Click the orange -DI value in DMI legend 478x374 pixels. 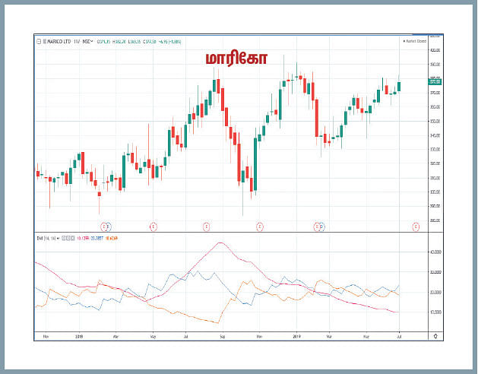(111, 238)
